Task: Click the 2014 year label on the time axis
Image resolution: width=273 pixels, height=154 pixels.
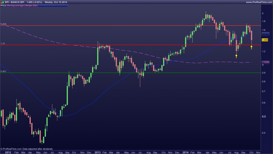Action: click(186, 152)
